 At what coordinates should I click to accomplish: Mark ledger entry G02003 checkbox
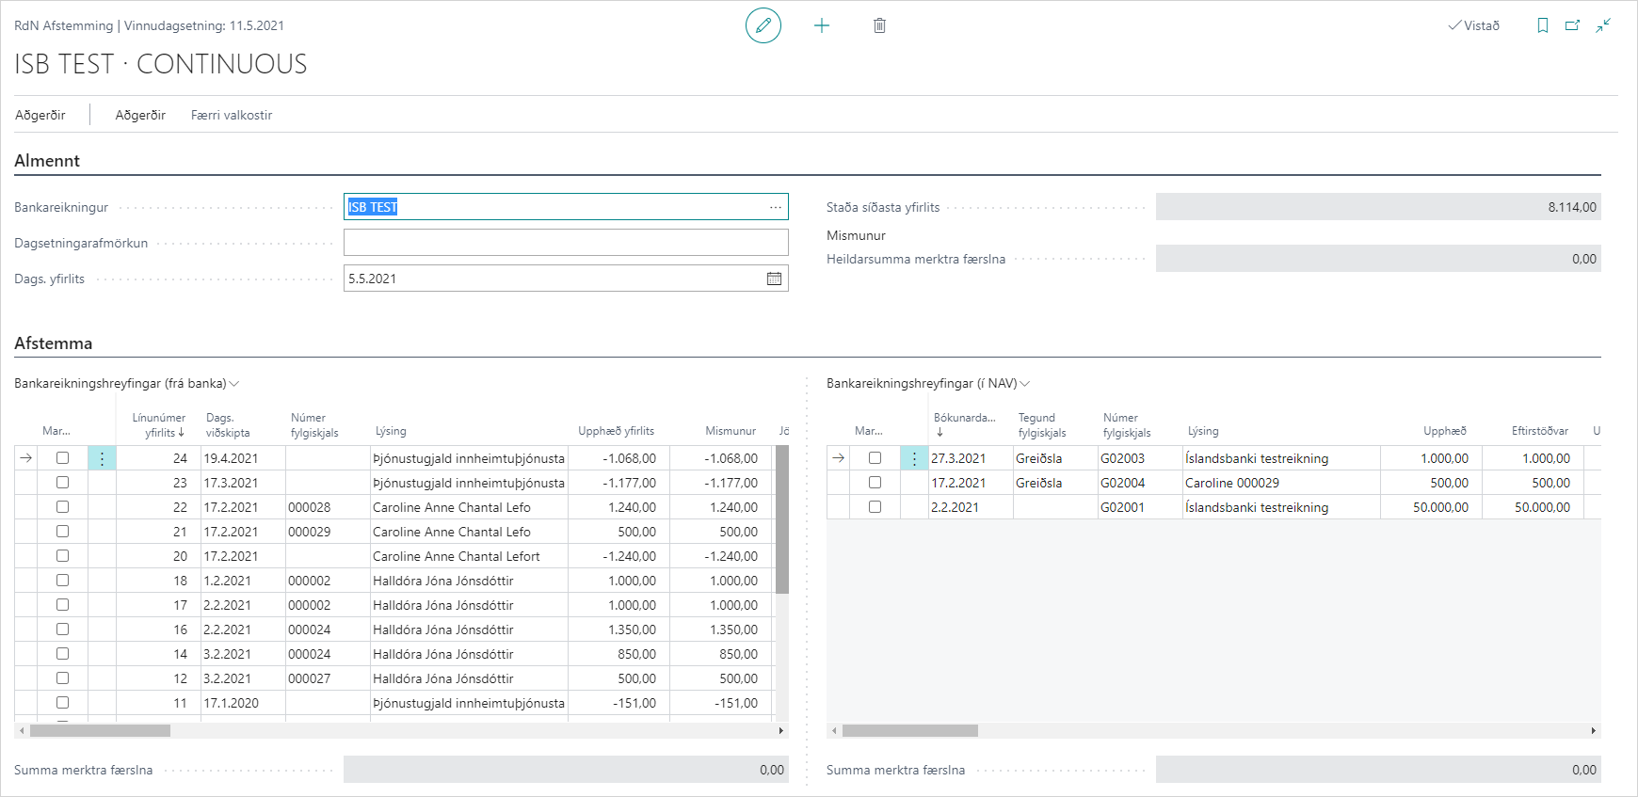point(875,458)
